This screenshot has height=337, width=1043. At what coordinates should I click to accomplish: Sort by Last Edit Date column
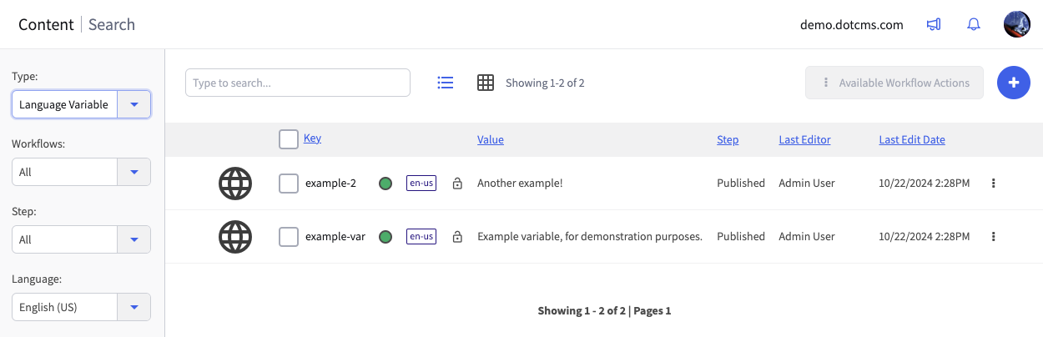(912, 140)
